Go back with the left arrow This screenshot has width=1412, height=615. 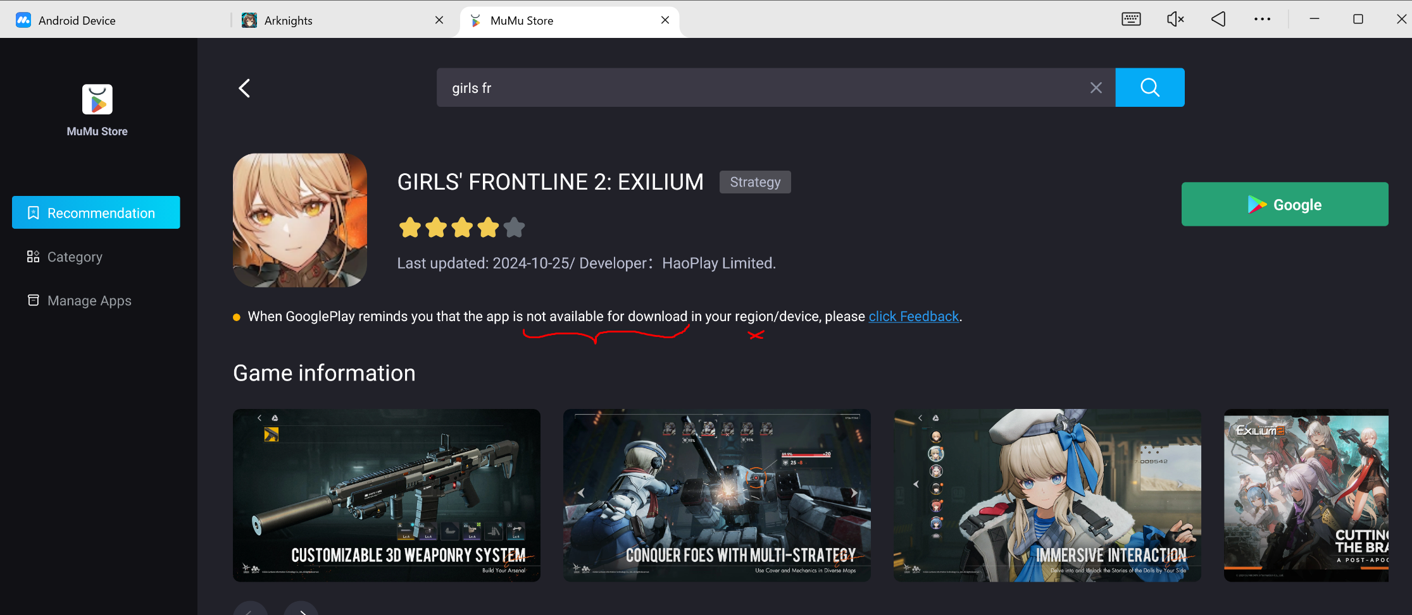244,88
